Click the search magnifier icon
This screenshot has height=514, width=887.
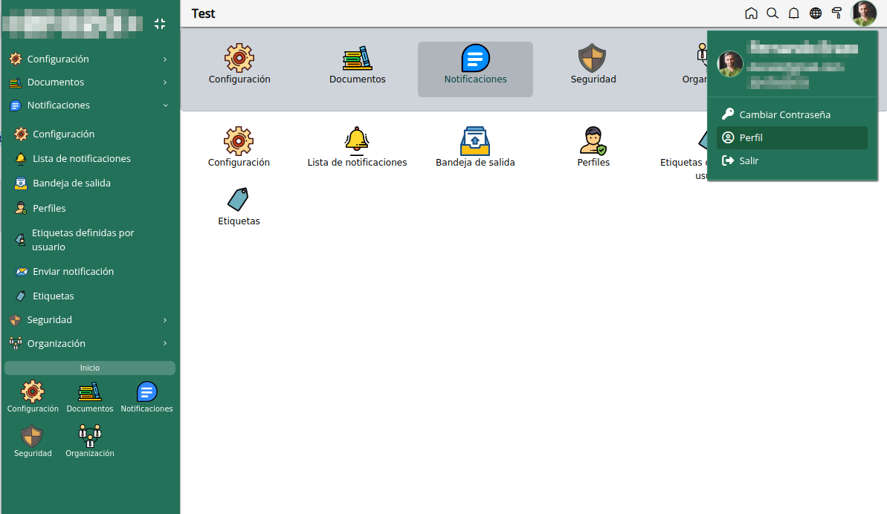point(773,13)
